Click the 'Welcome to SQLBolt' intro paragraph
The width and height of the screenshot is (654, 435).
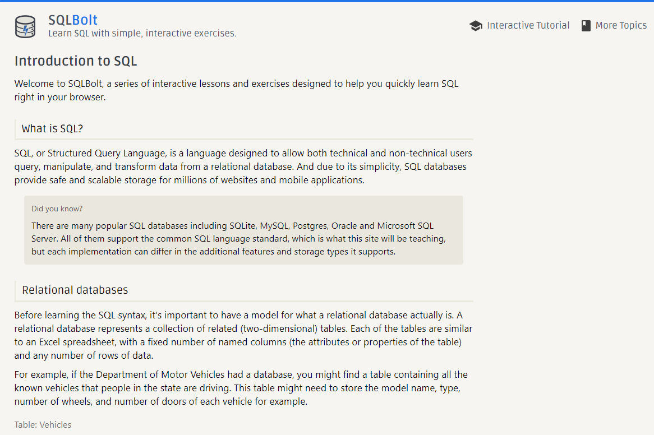[236, 90]
